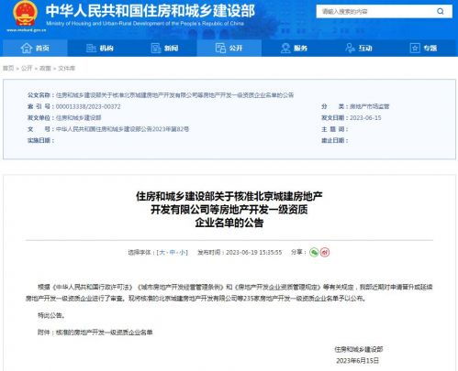Click the category value 房地产市场监管

pos(369,106)
